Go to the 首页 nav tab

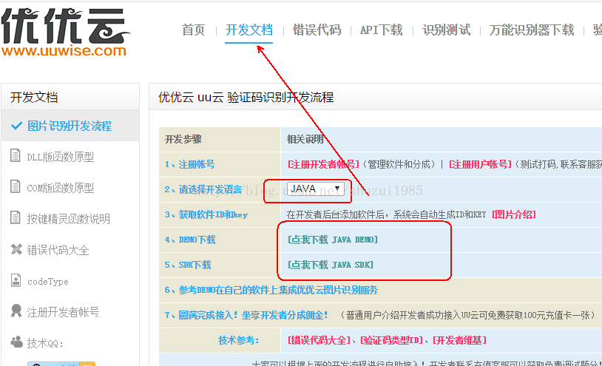tap(193, 30)
